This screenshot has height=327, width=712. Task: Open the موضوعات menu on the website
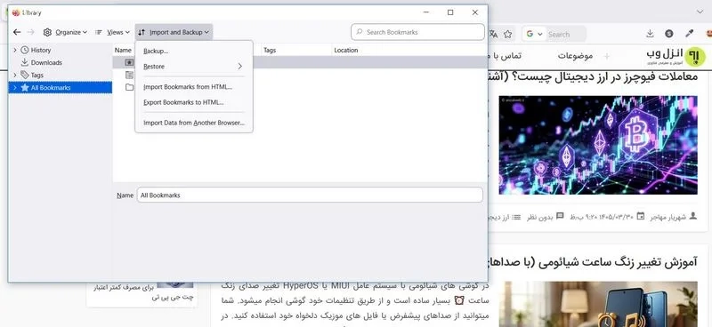click(x=575, y=56)
